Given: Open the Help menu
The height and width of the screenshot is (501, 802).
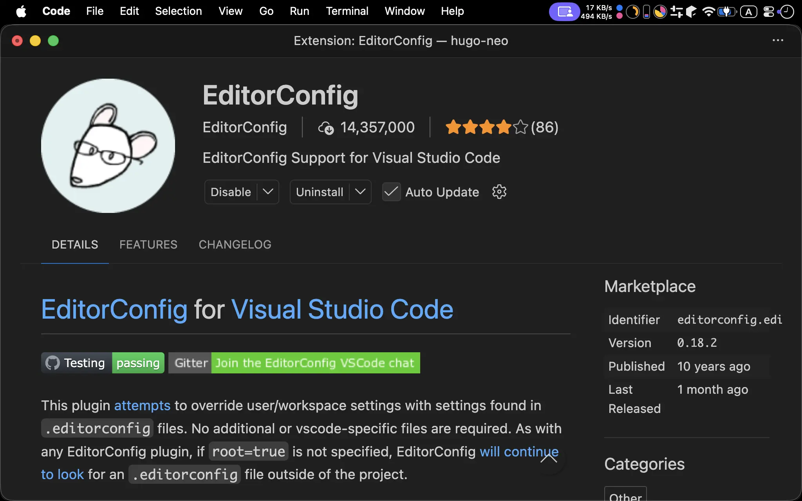Looking at the screenshot, I should (452, 11).
